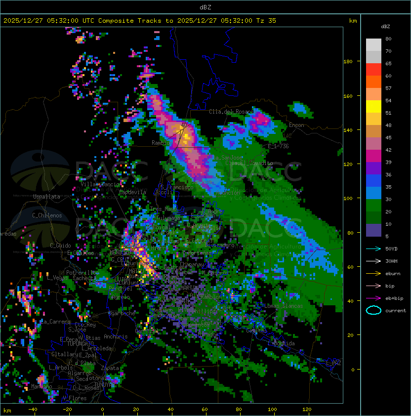
Task: Click the C_Guido place label
Action: point(60,246)
